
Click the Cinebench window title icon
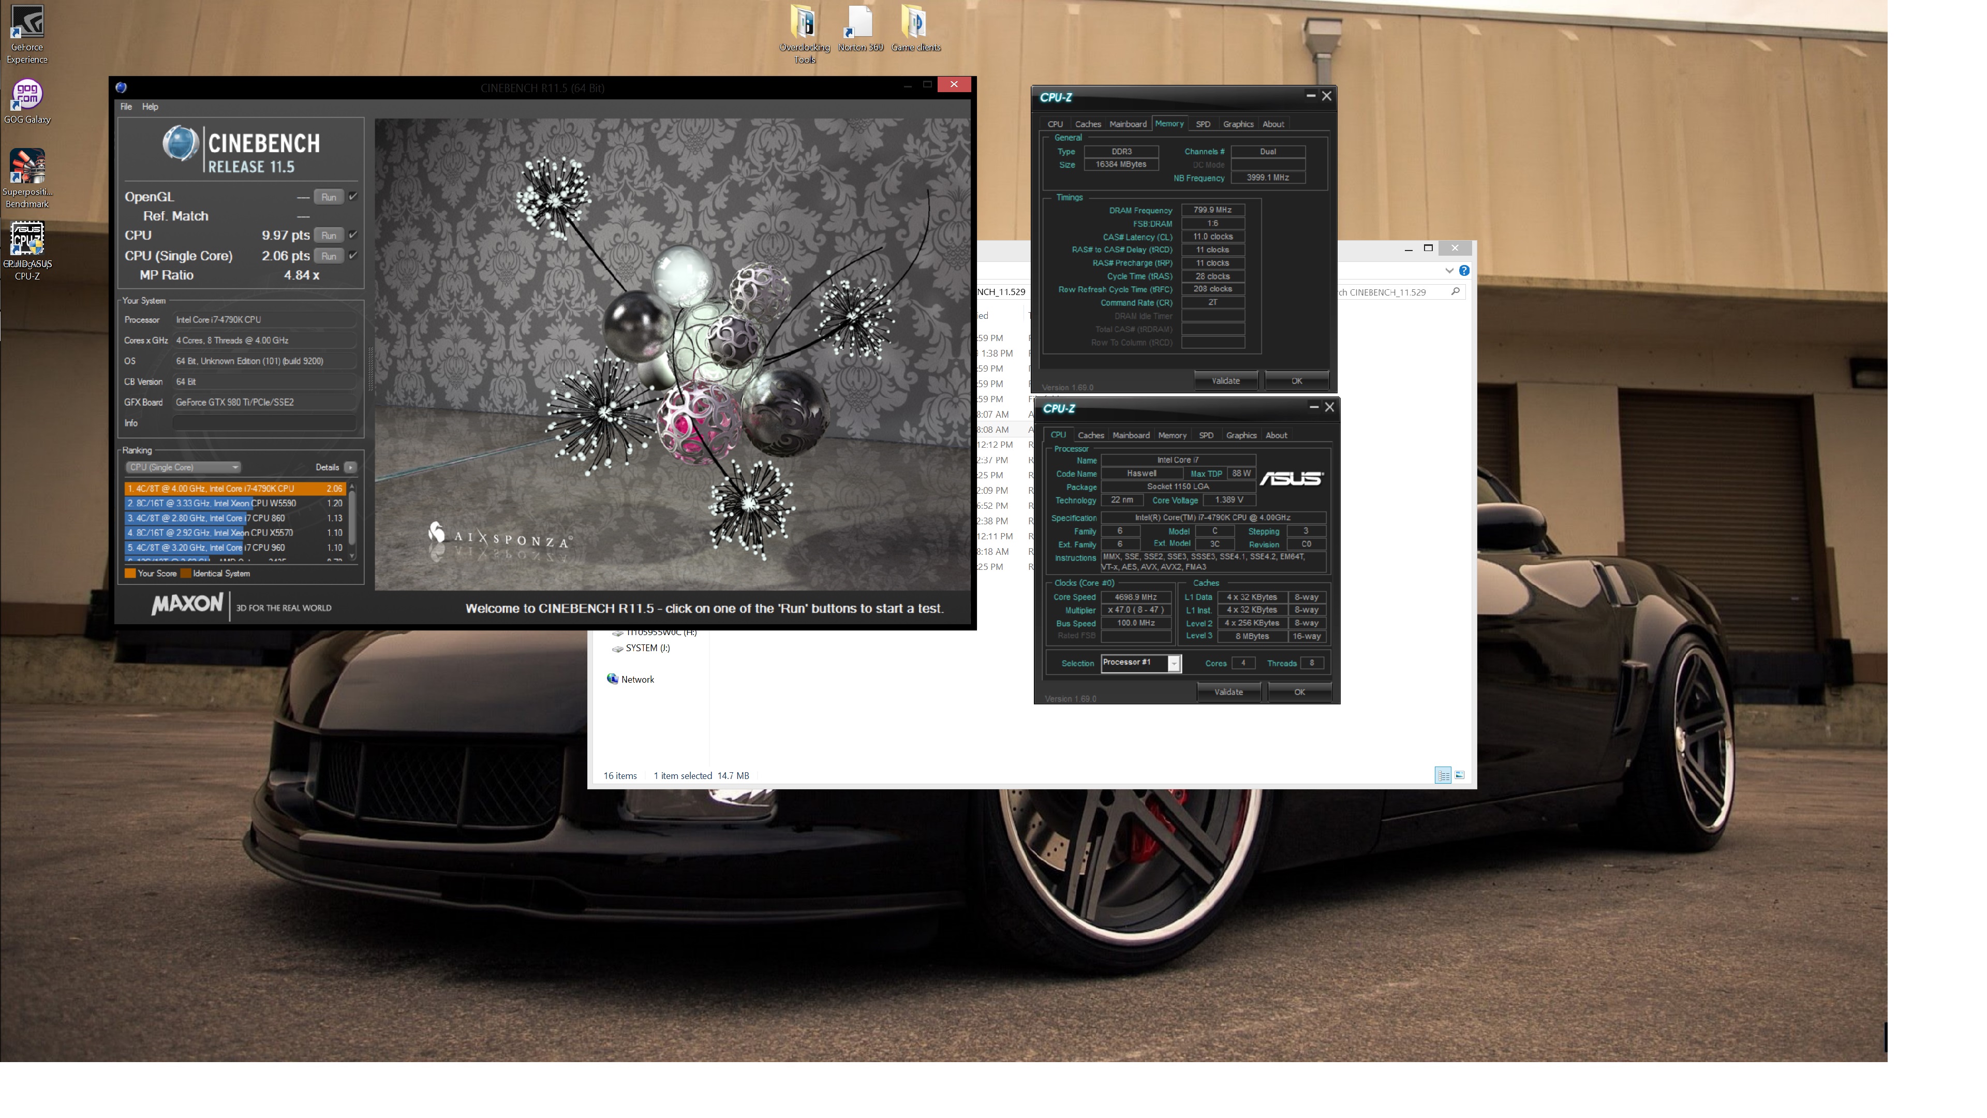click(x=121, y=87)
